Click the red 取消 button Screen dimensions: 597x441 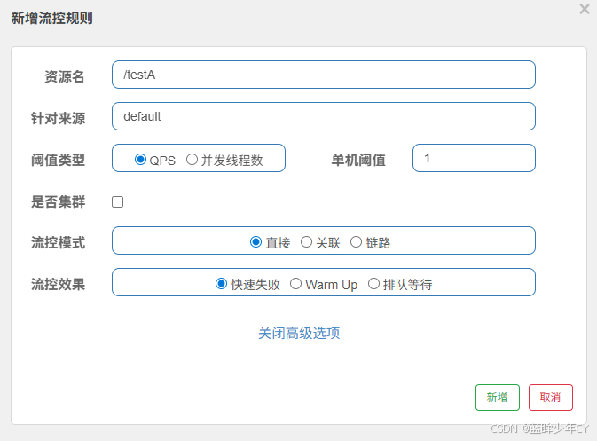click(x=551, y=398)
